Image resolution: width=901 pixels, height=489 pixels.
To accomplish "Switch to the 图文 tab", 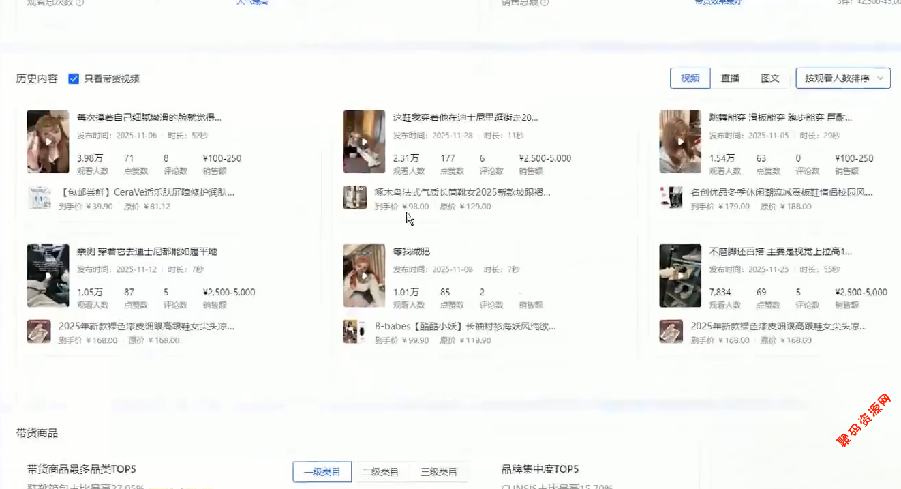I will click(x=770, y=78).
